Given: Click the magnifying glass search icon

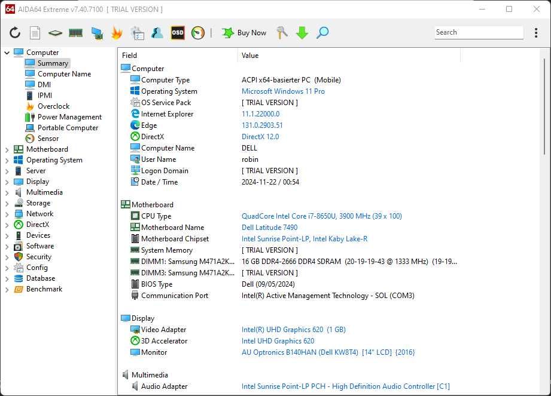Looking at the screenshot, I should click(322, 33).
